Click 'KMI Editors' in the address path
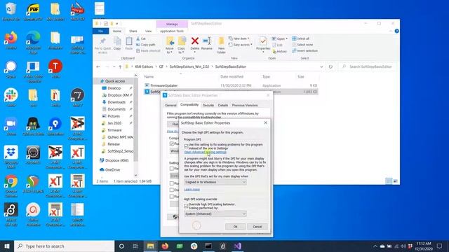449x252 pixels. coord(144,66)
